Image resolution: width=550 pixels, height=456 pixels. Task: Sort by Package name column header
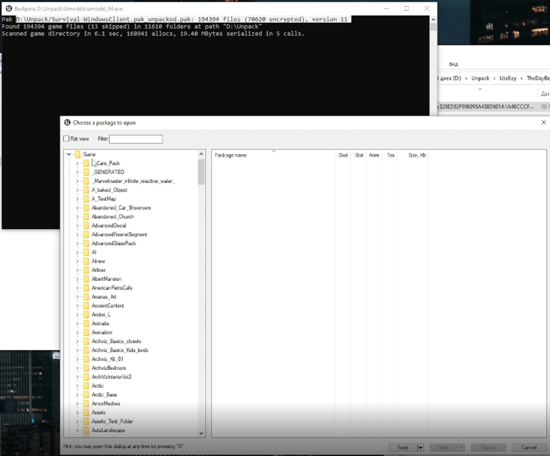[274, 155]
